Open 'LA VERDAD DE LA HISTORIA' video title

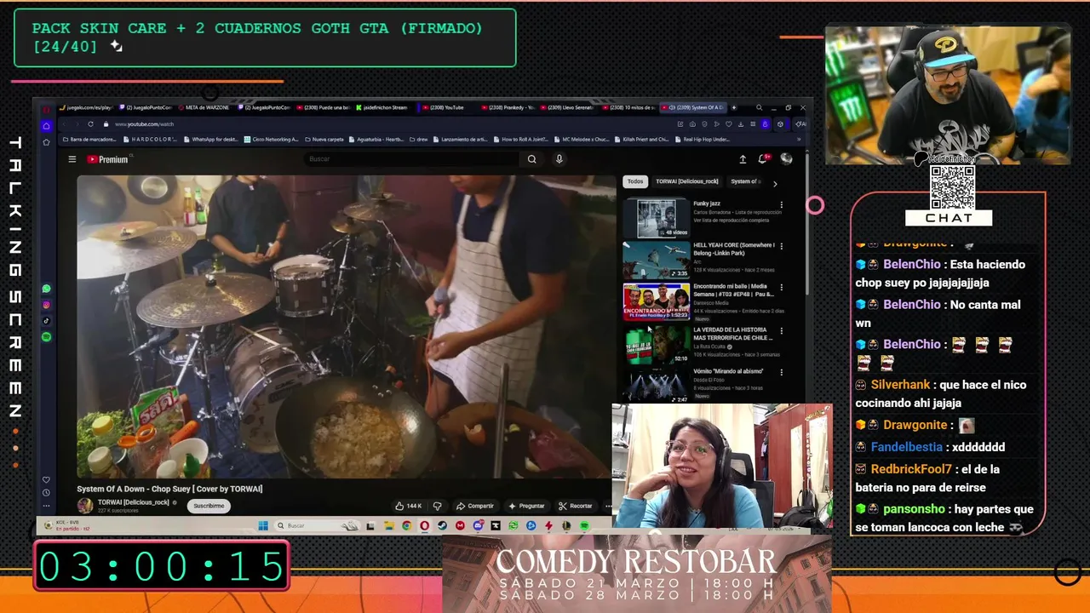[732, 334]
